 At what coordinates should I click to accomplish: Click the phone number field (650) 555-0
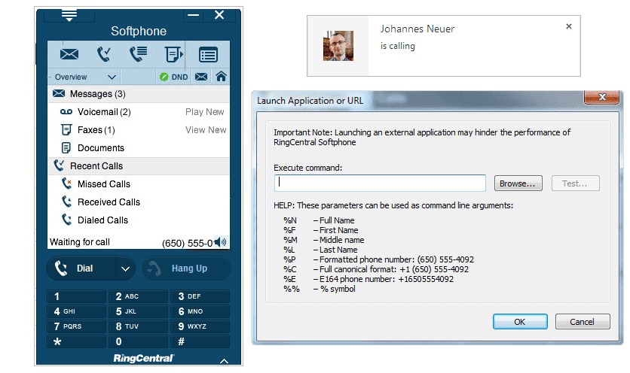pyautogui.click(x=187, y=243)
